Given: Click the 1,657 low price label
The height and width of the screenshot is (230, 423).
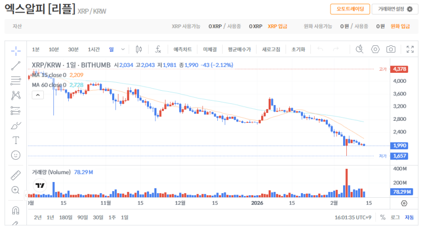Looking at the screenshot, I should coord(399,156).
